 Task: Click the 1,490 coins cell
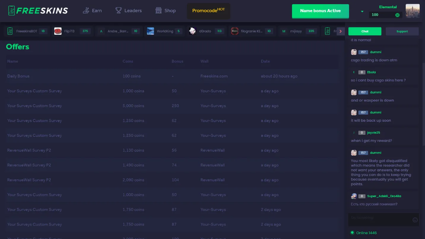133,165
